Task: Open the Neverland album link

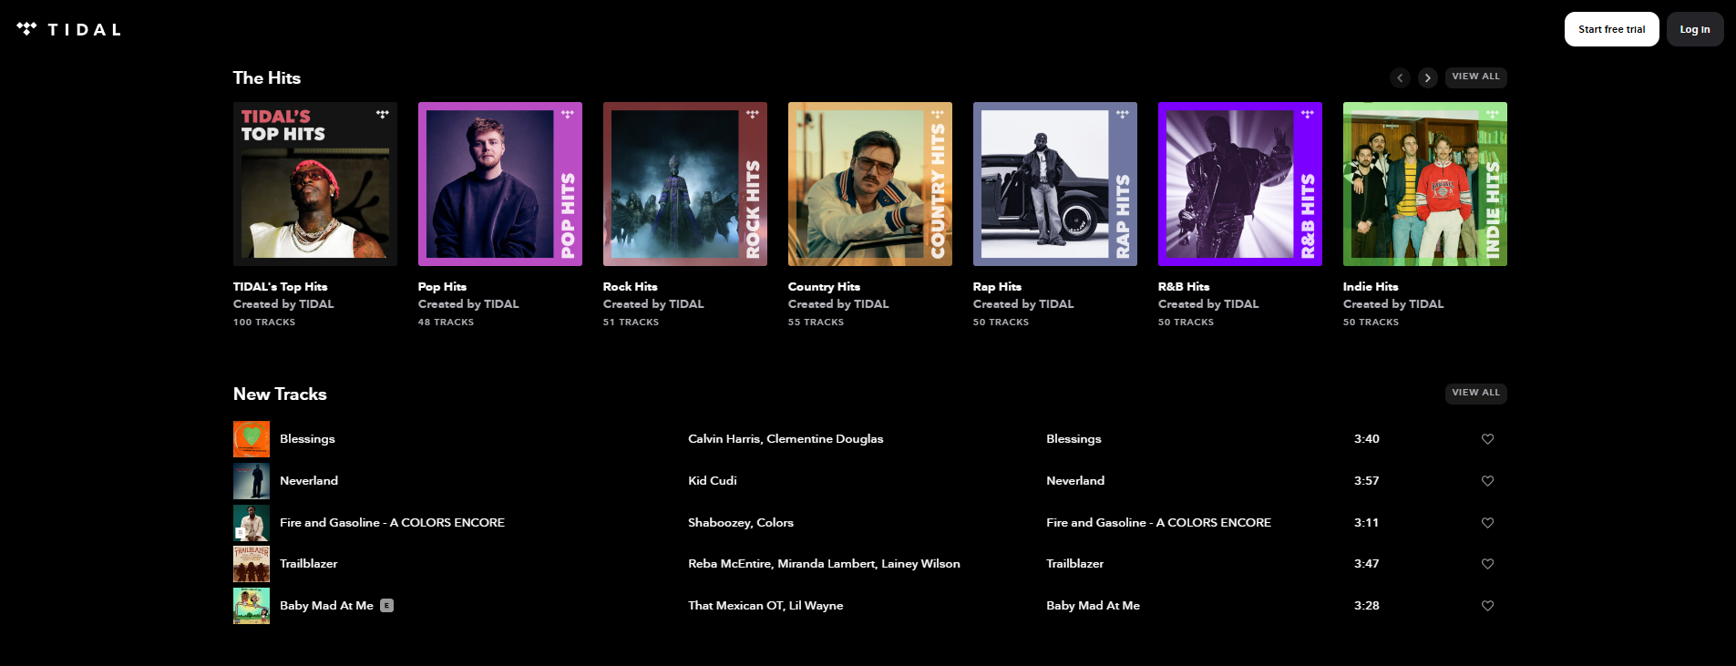Action: 1075,481
